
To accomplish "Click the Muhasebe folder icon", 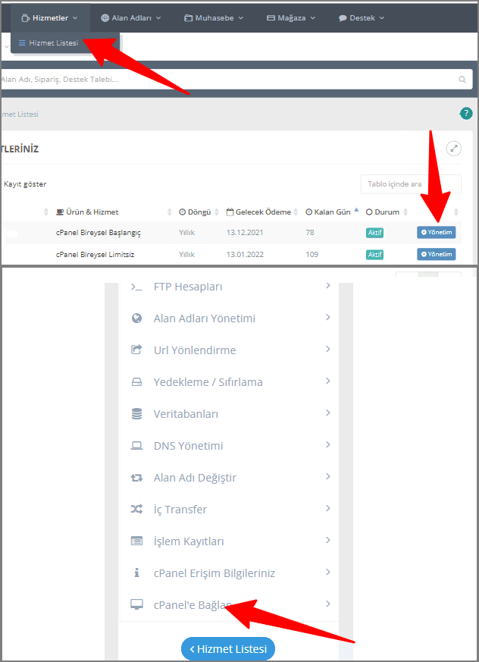I will point(189,18).
